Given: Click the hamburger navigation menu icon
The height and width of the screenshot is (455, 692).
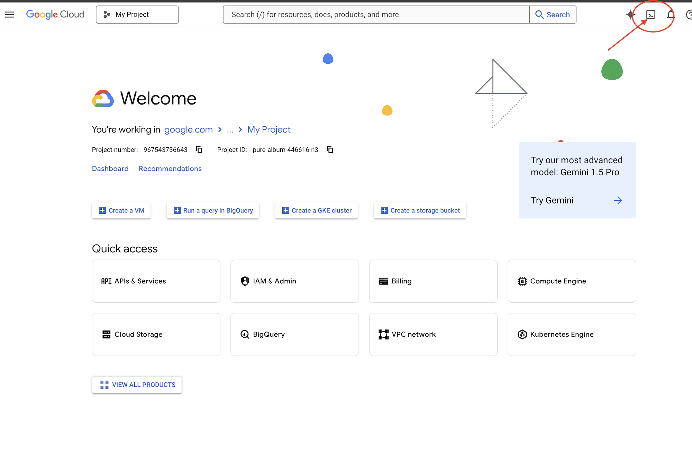Looking at the screenshot, I should point(10,14).
